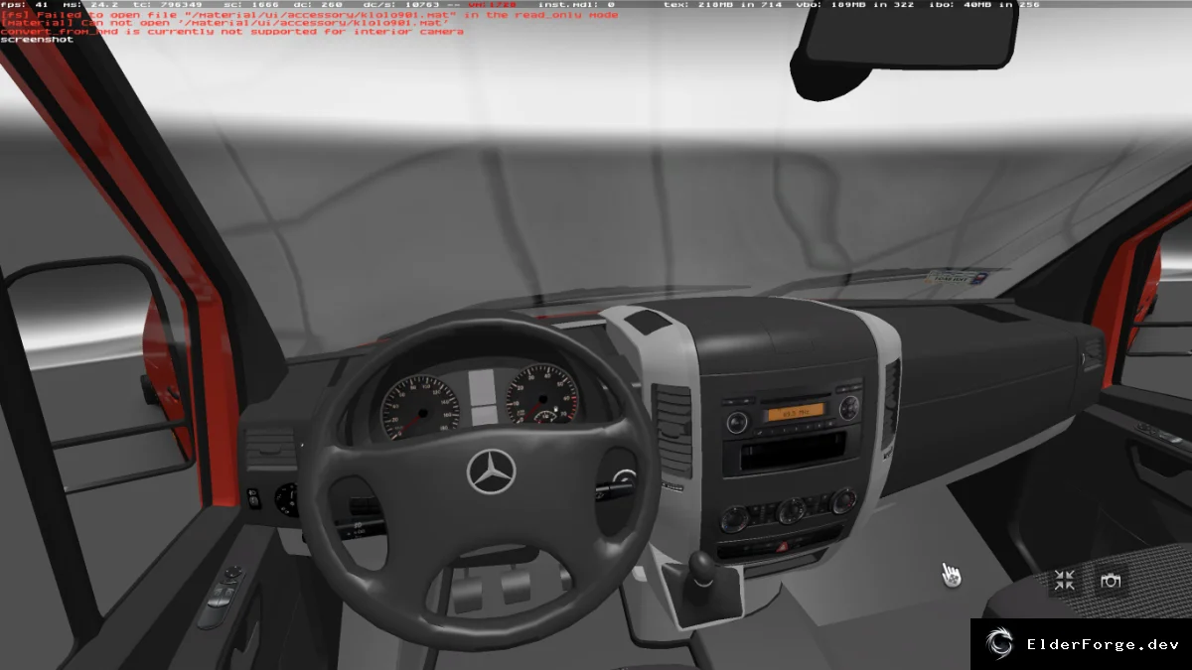This screenshot has height=670, width=1192.
Task: Click the "[material] Can not open" console line
Action: click(224, 23)
